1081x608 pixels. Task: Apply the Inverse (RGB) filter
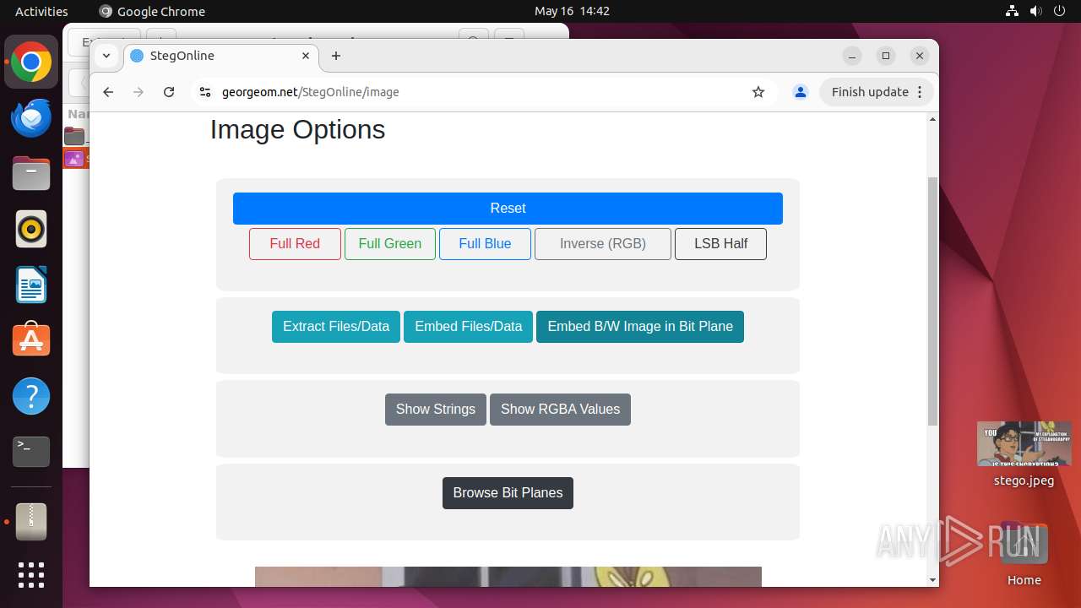coord(603,244)
